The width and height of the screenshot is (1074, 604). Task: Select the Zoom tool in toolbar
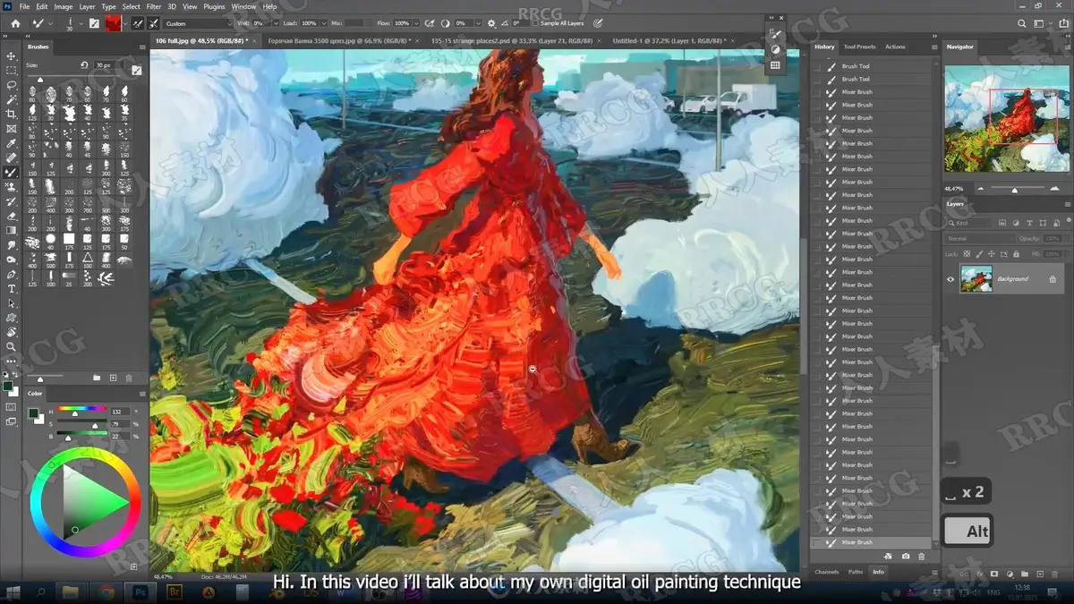pos(12,346)
